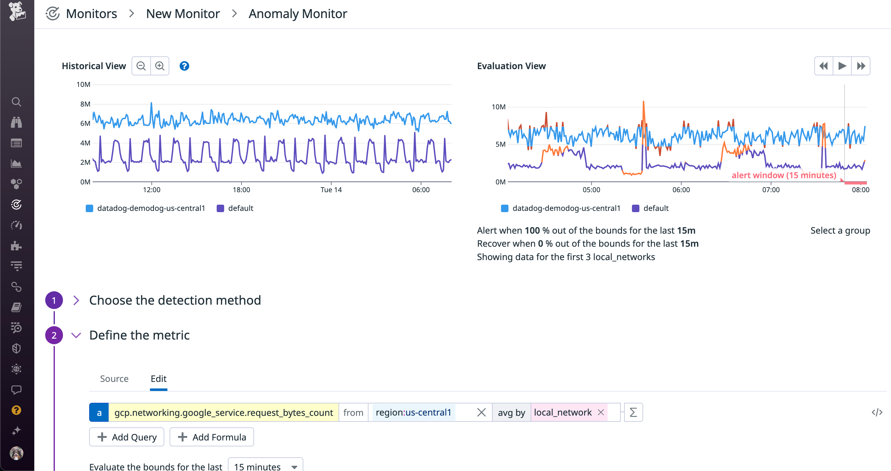Expand Choose the detection method section

pos(76,300)
